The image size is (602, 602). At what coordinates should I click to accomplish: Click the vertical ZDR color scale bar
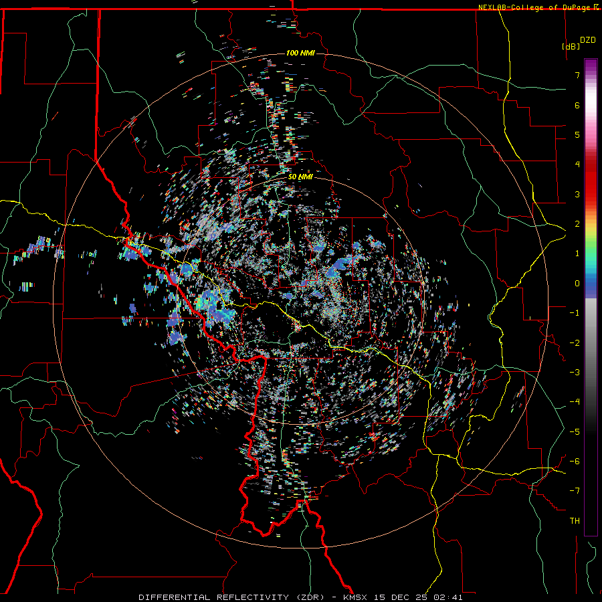tap(591, 297)
